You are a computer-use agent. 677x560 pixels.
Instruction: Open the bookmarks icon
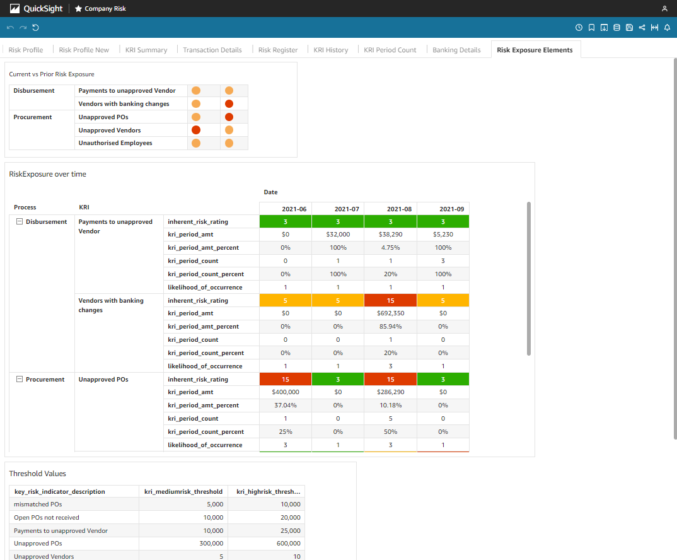pyautogui.click(x=592, y=28)
